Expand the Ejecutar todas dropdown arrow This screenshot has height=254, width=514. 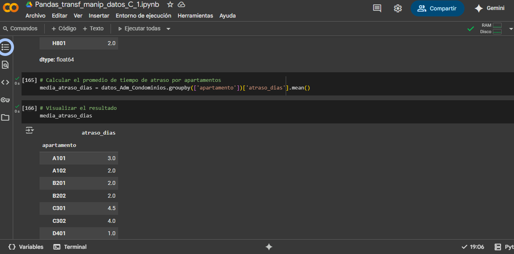pos(168,29)
